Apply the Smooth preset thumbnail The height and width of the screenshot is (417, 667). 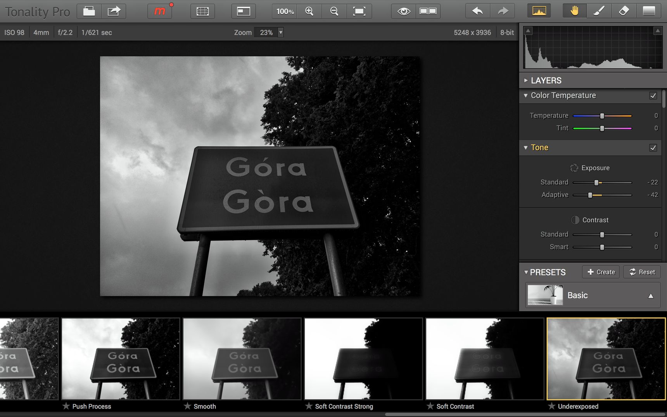[242, 359]
